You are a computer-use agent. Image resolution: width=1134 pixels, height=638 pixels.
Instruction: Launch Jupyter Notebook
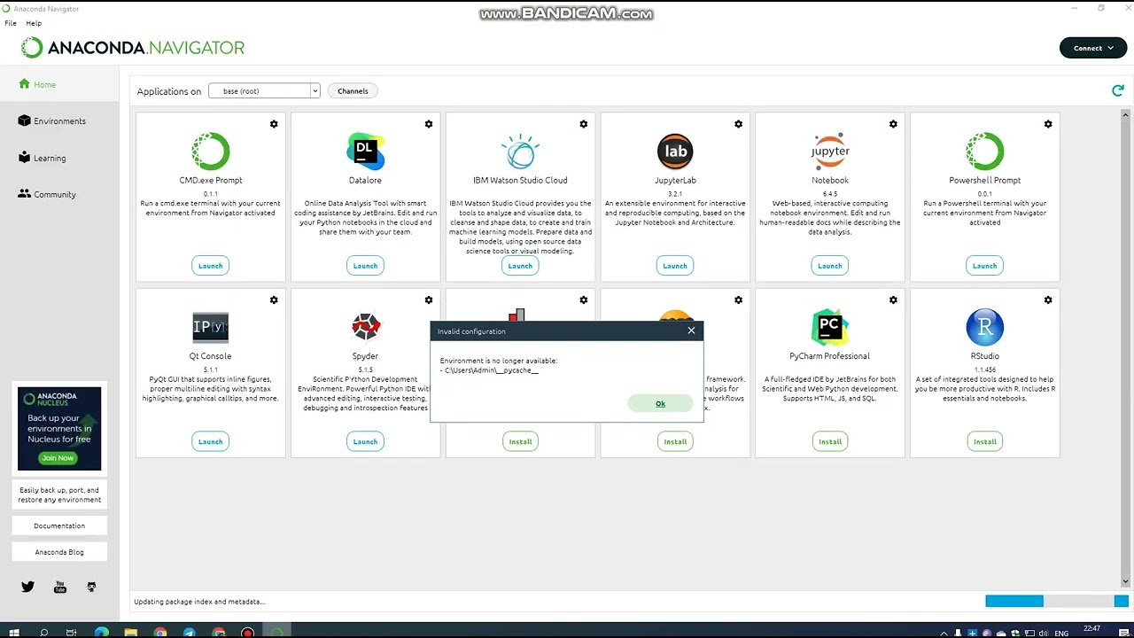click(830, 266)
